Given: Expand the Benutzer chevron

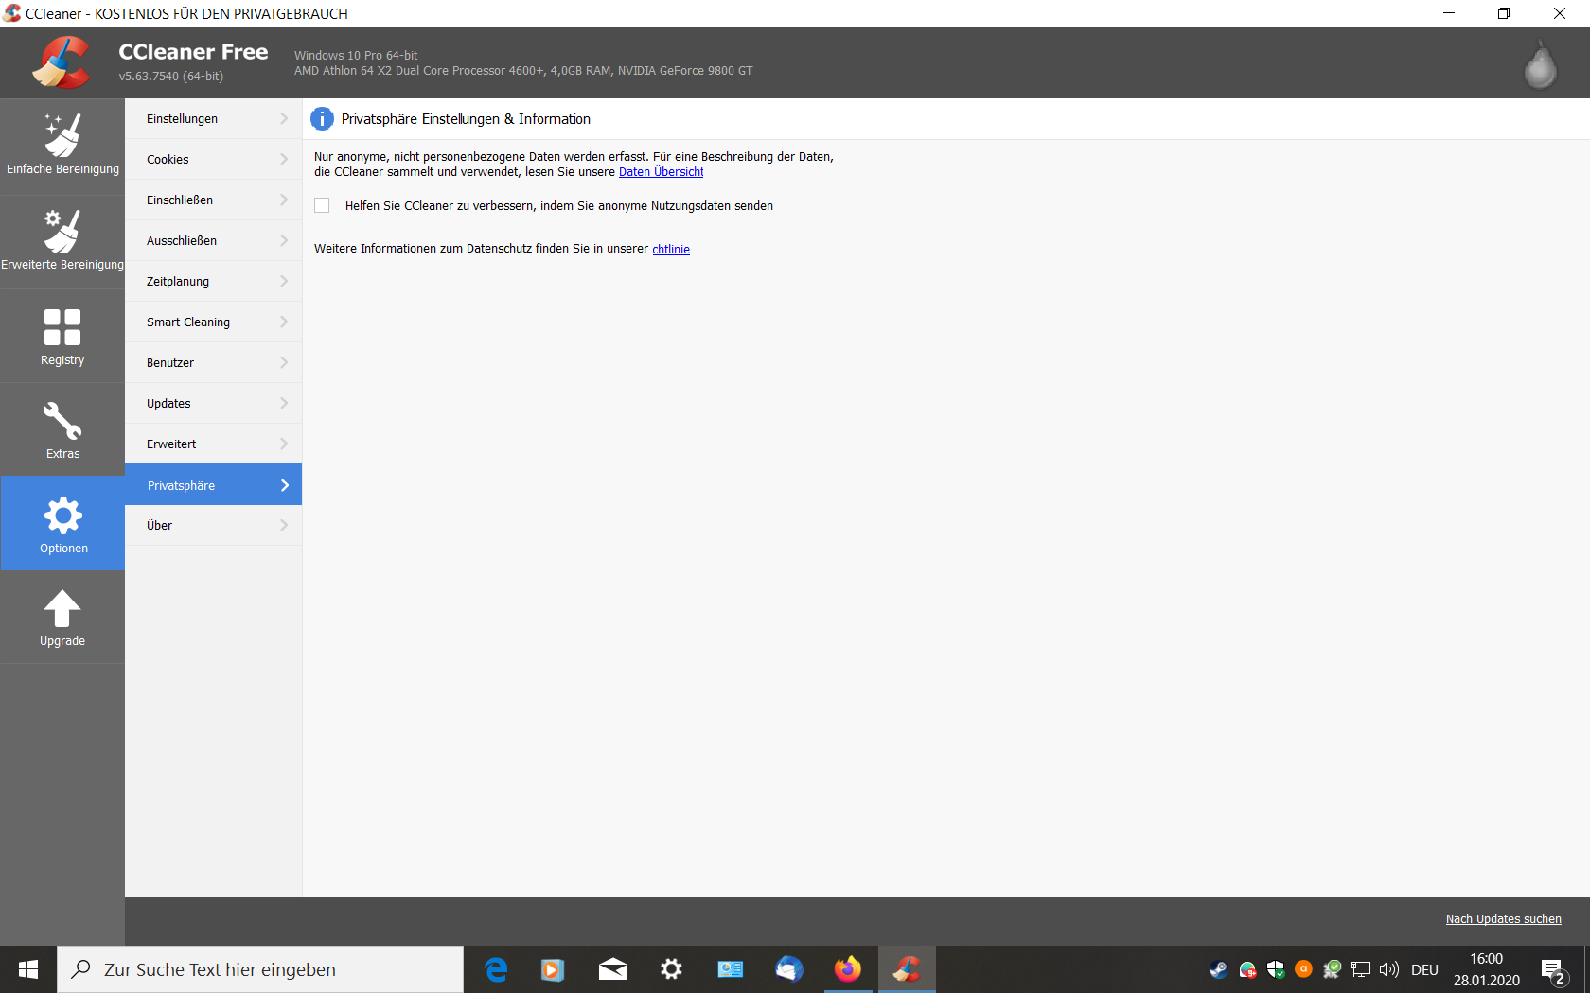Looking at the screenshot, I should click(x=284, y=362).
